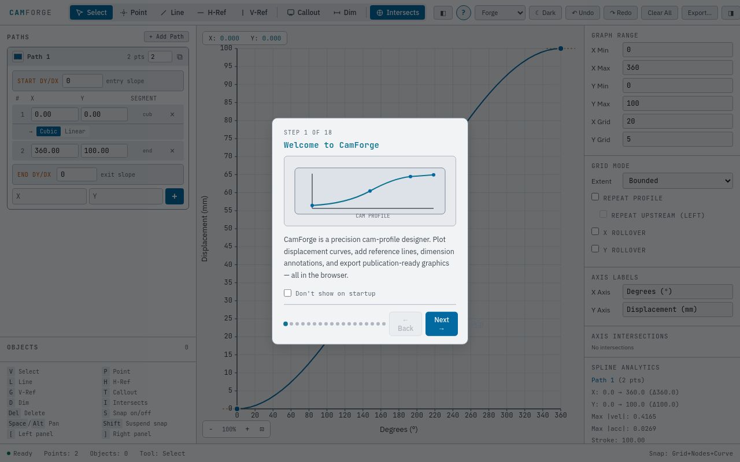Click the Redo button
Viewport: 740px width, 462px height.
click(620, 13)
